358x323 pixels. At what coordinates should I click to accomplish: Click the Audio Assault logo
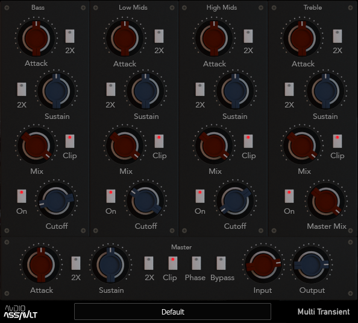coord(20,312)
